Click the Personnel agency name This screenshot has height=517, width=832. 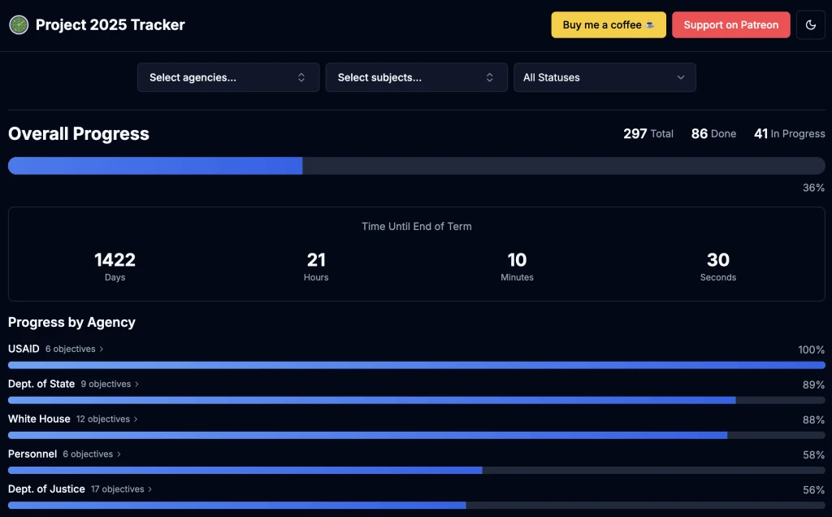coord(32,454)
